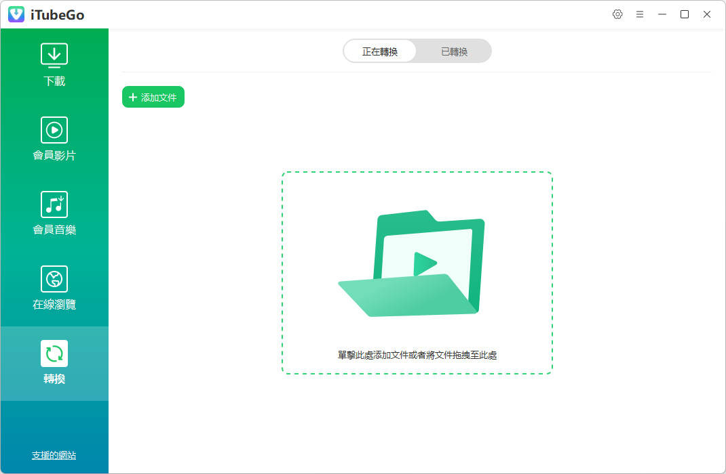Click the 在線瀏覽 sidebar text label
The height and width of the screenshot is (474, 726).
coord(54,305)
